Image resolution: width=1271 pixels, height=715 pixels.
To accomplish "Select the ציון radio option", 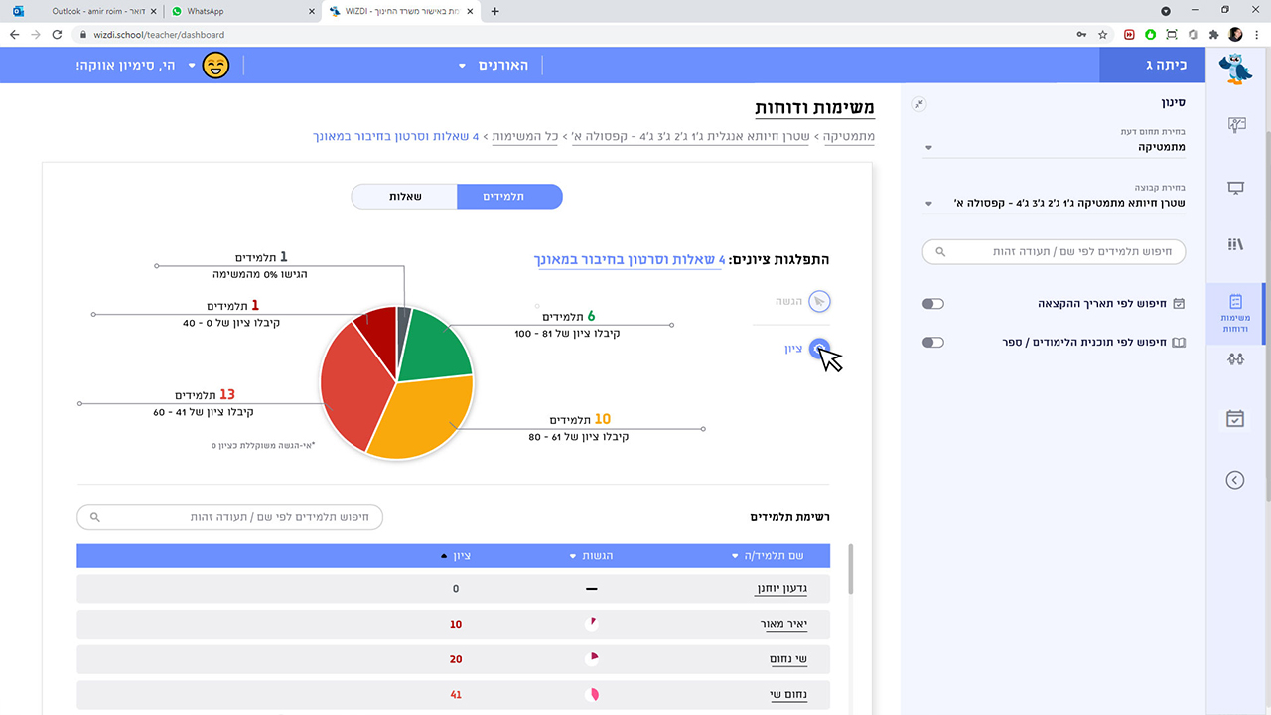I will coord(818,349).
